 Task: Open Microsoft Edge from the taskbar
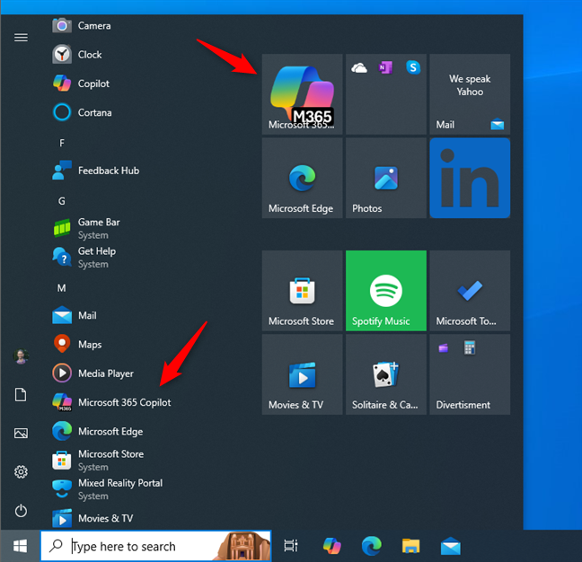point(371,546)
